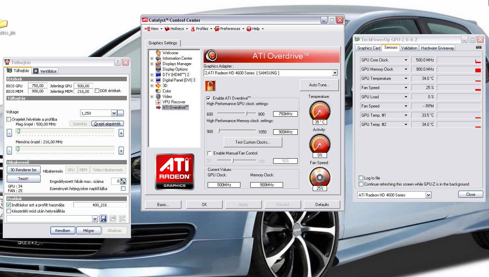Click the help question mark in Túlhajtás
The width and height of the screenshot is (489, 277).
(118, 62)
